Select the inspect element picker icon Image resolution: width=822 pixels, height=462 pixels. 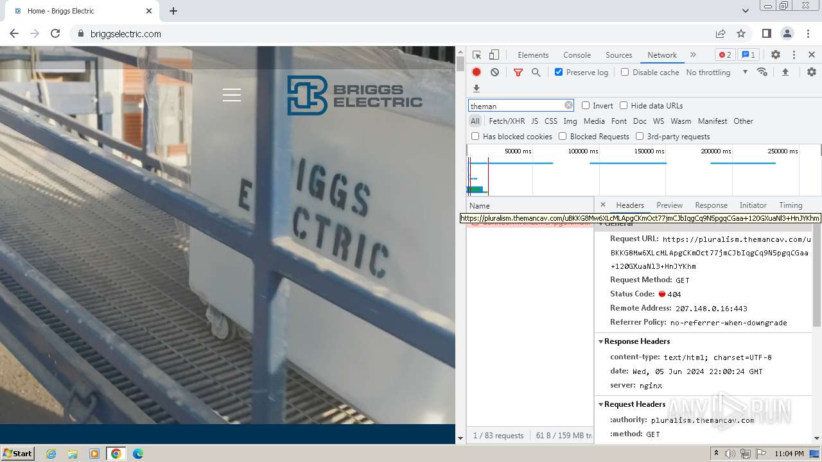click(477, 55)
